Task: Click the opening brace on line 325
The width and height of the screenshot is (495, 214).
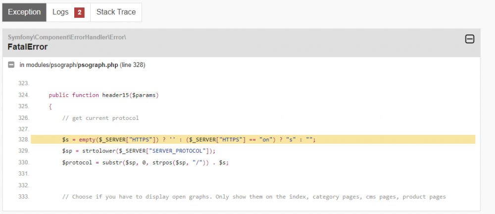Action: tap(50, 107)
